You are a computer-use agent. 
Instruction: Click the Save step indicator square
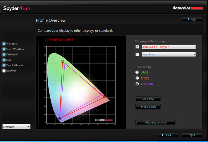[x=4, y=60]
